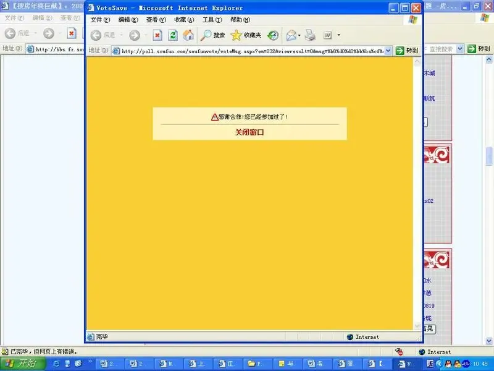Screen dimensions: 494x371
Task: Click the VoteSave address URL field
Action: tap(251, 51)
